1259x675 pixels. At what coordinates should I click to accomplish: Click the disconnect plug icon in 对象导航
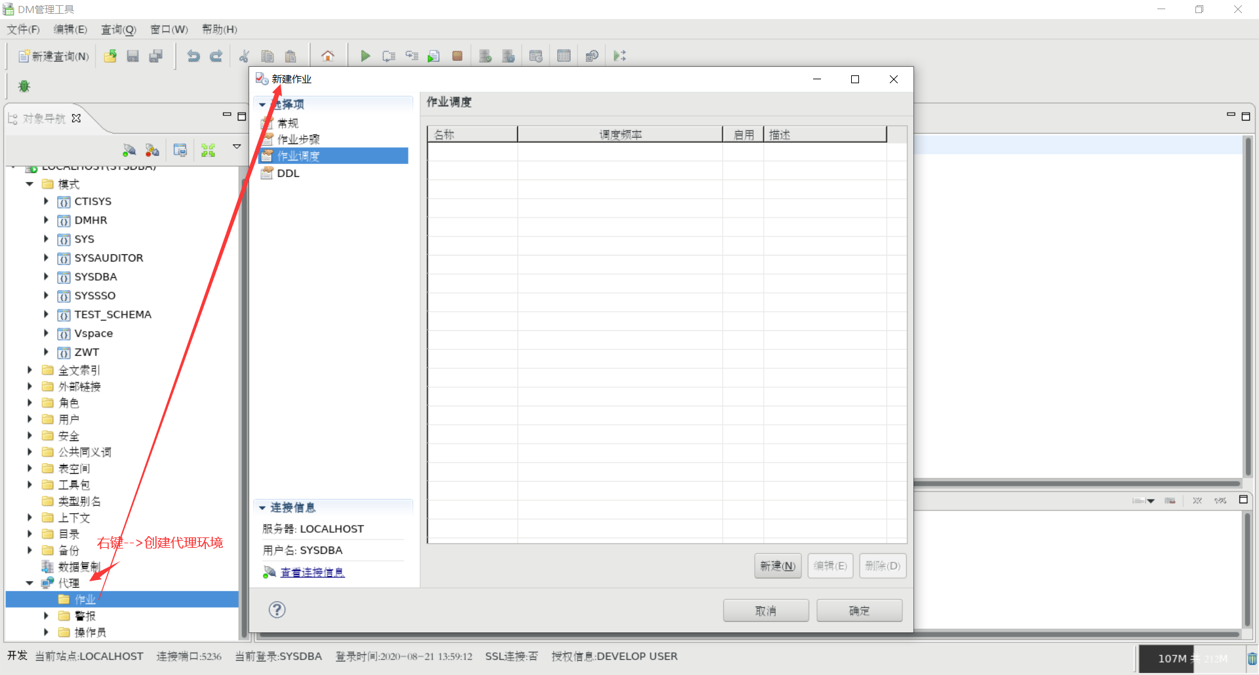[x=152, y=151]
